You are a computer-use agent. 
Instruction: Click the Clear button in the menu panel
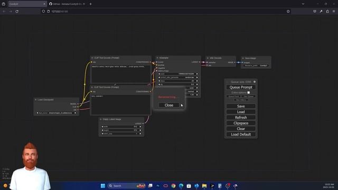pyautogui.click(x=241, y=129)
